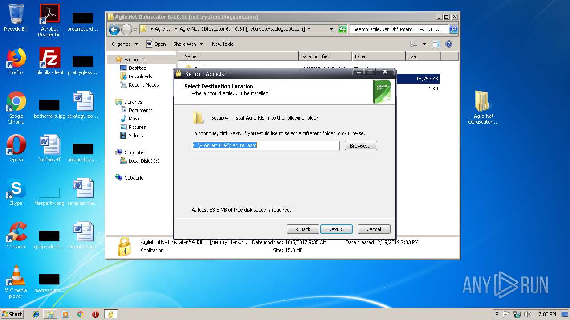This screenshot has height=320, width=570.
Task: Open Opera browser shortcut
Action: pos(16,148)
